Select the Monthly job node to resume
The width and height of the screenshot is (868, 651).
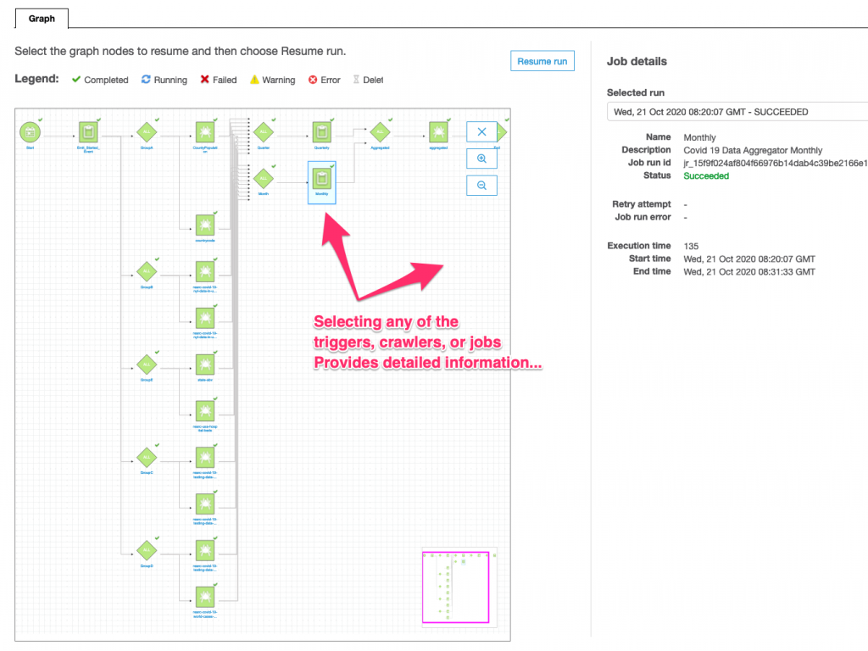point(320,180)
